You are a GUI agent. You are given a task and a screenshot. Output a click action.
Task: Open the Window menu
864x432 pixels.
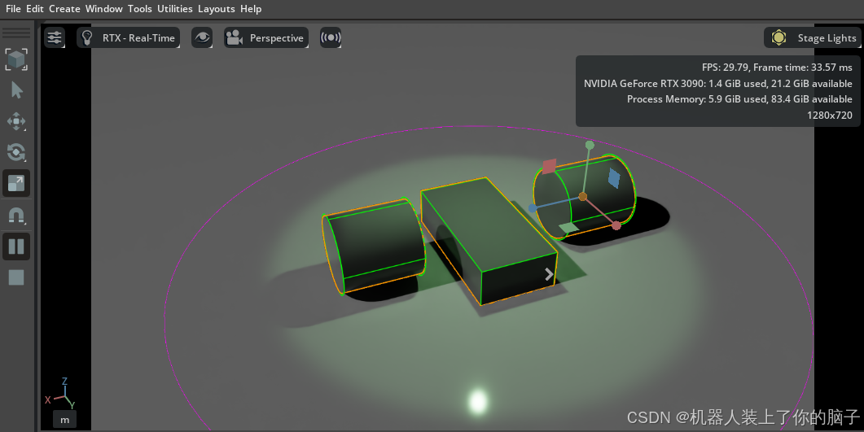(x=104, y=9)
